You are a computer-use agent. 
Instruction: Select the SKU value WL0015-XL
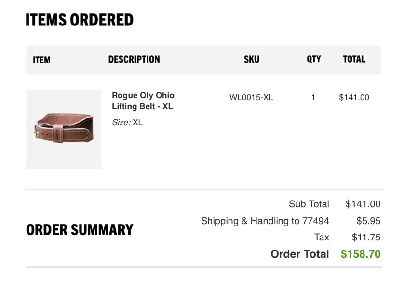[x=251, y=97]
